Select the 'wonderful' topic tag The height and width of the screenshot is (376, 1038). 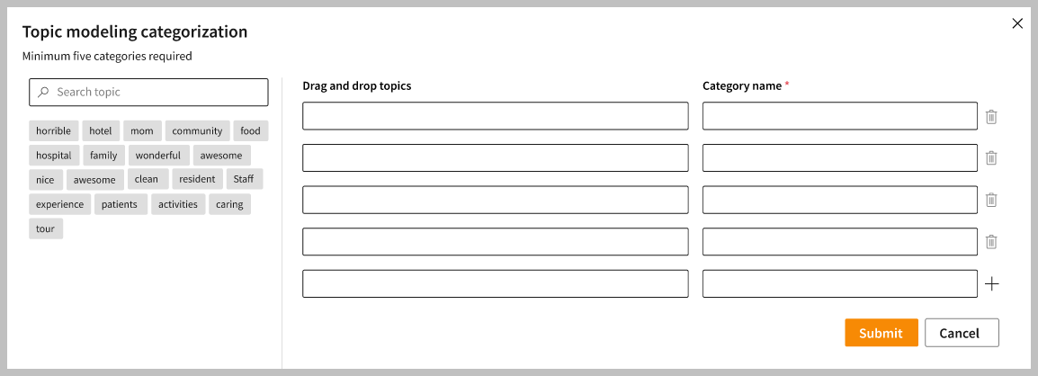tap(158, 156)
